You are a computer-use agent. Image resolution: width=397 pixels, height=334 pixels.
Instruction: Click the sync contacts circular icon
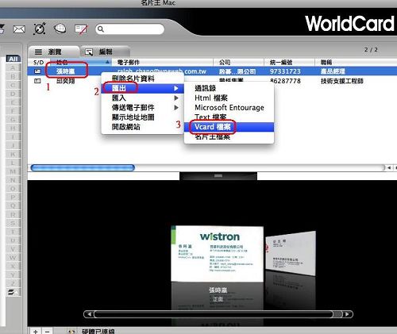[40, 29]
